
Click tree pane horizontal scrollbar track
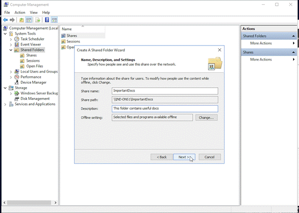pyautogui.click(x=29, y=203)
